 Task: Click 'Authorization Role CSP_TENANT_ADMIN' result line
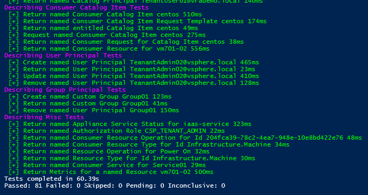click(x=117, y=131)
